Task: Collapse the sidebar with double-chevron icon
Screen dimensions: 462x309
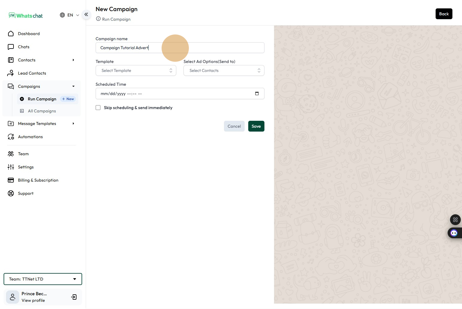Action: [x=86, y=14]
